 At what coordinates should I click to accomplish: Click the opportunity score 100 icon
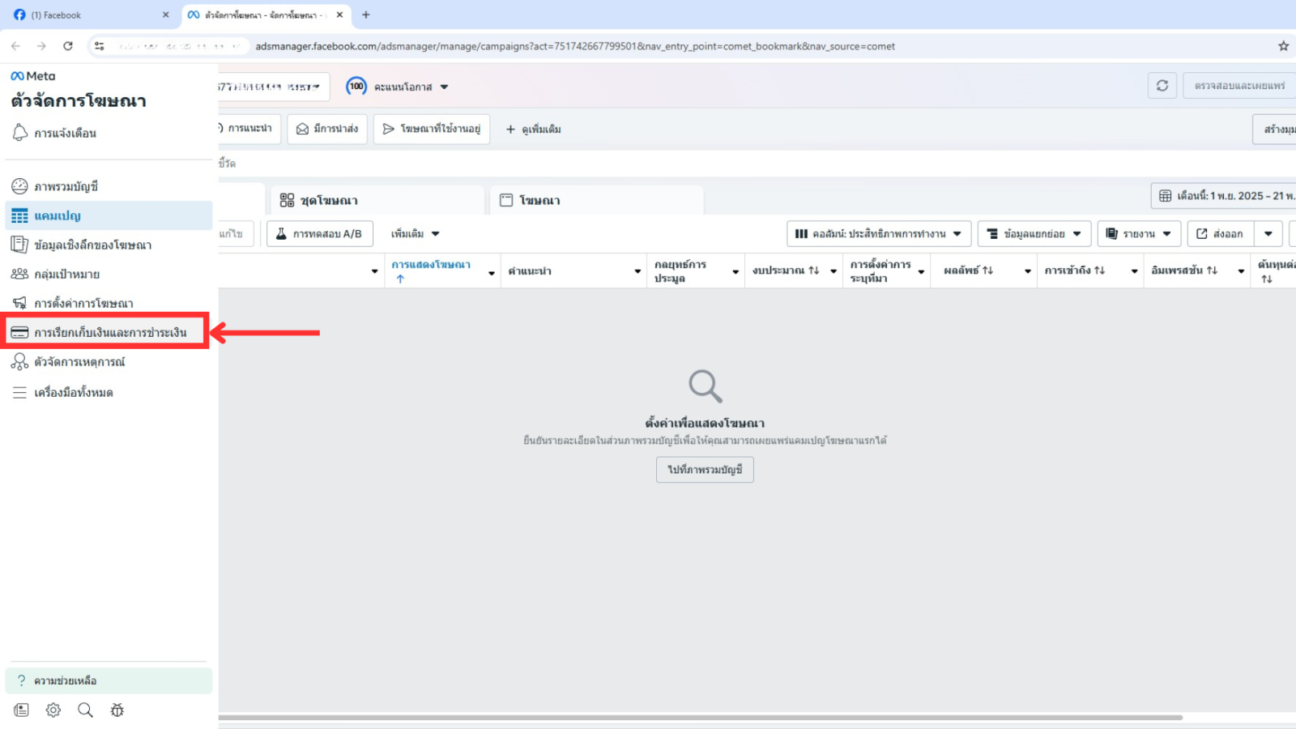356,87
